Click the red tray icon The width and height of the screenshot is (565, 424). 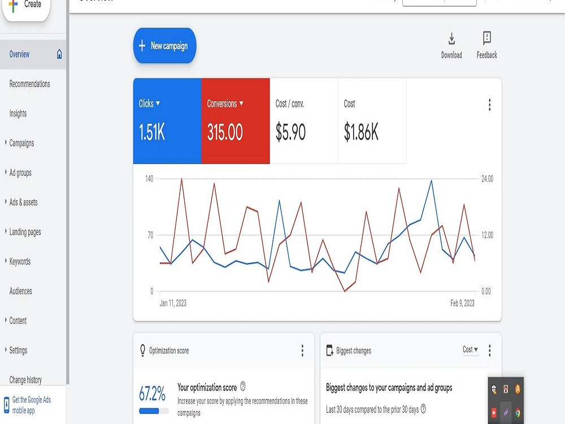494,413
